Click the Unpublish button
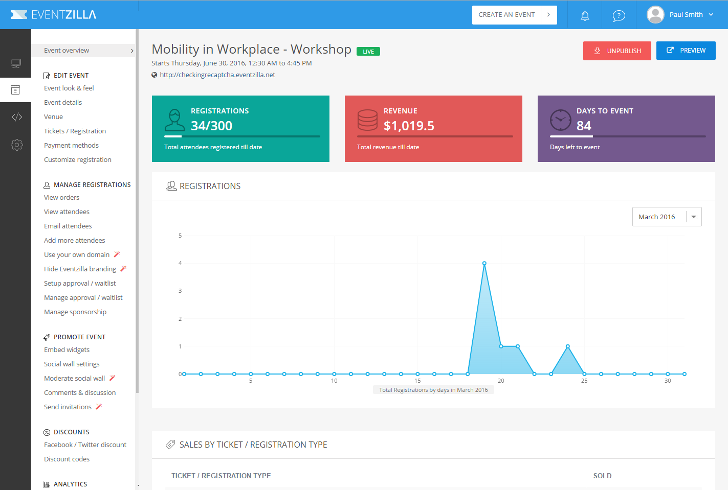The height and width of the screenshot is (490, 728). (617, 51)
